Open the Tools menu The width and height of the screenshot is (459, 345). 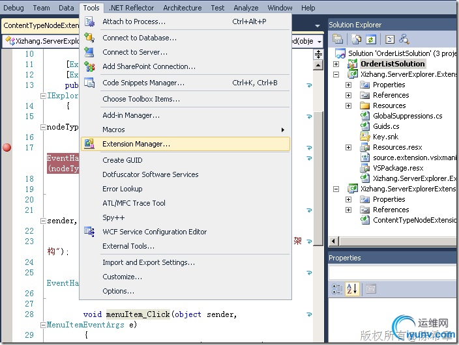coord(91,8)
